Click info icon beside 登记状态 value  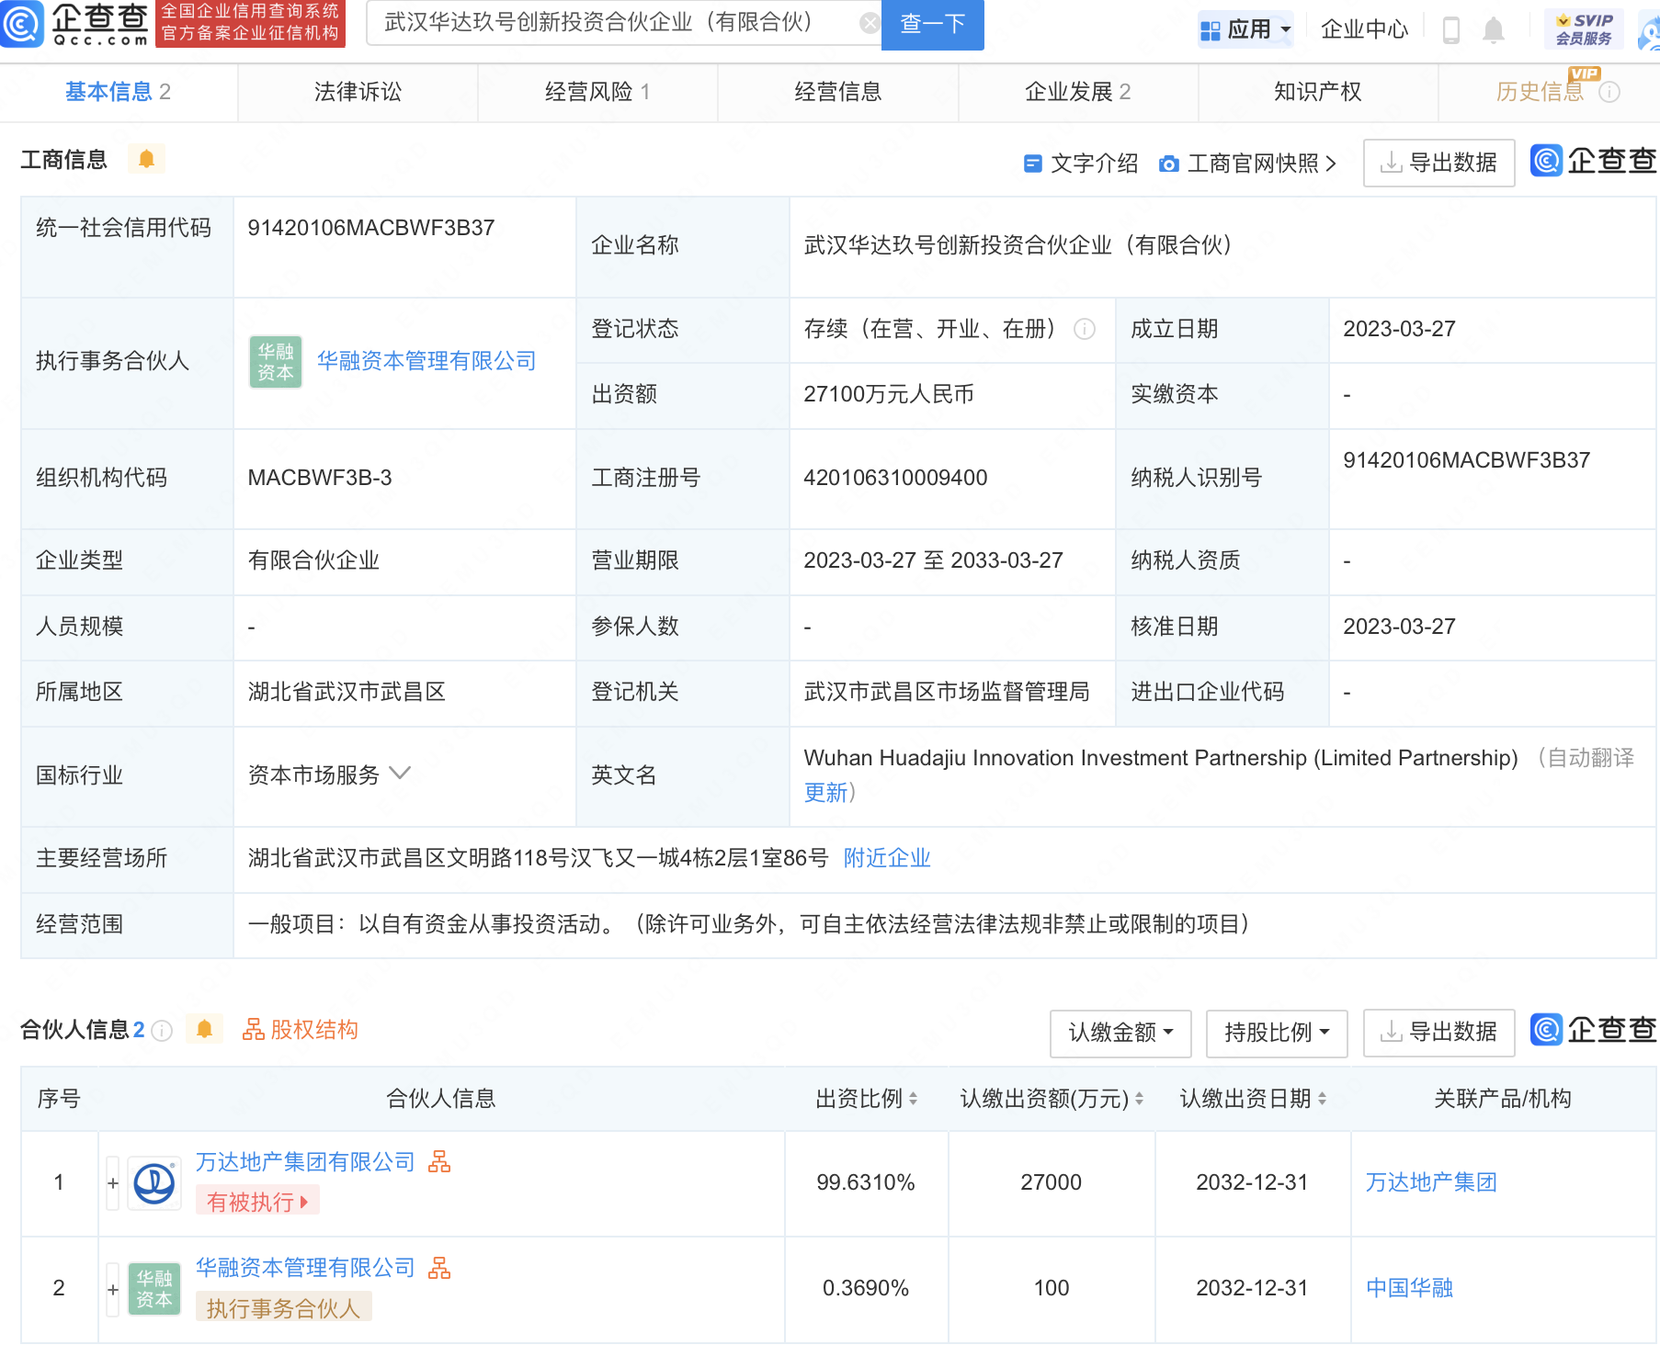tap(1085, 329)
